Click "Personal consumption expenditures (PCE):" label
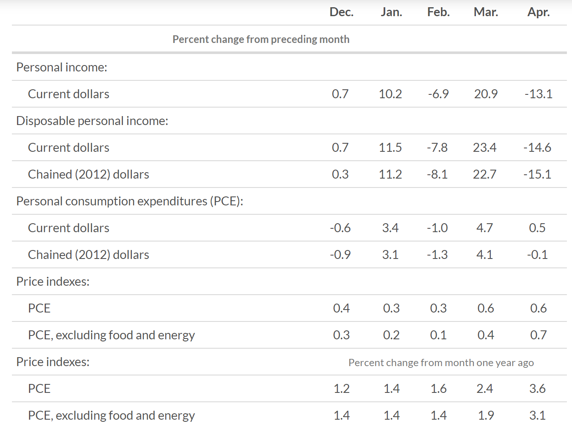Image resolution: width=572 pixels, height=432 pixels. coord(130,201)
